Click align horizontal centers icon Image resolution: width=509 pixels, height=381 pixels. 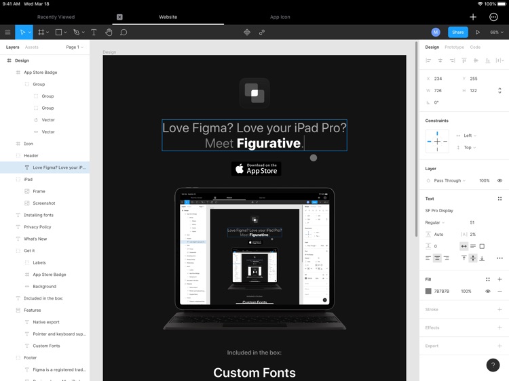pyautogui.click(x=440, y=60)
